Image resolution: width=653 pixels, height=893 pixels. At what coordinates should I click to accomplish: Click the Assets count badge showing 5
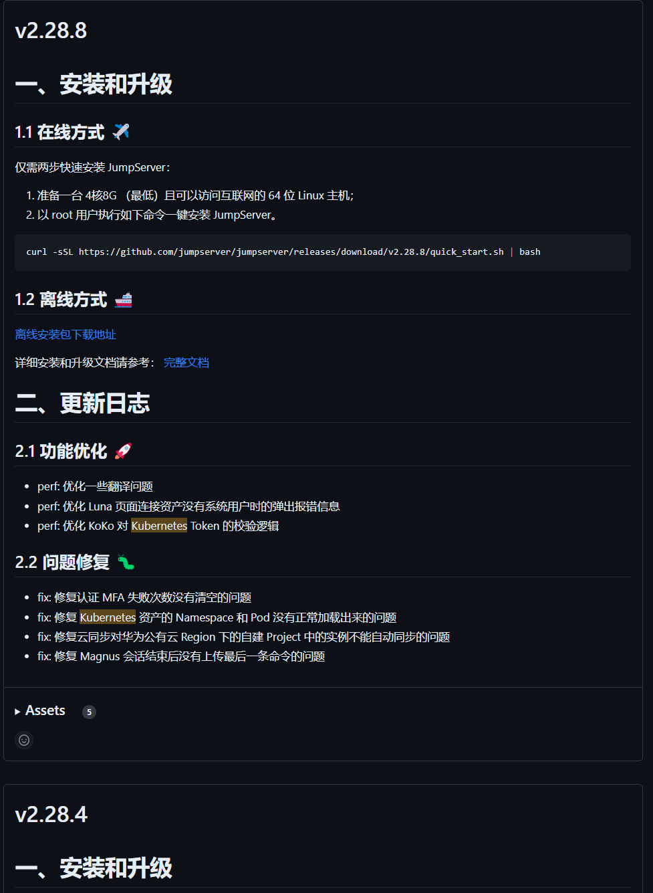click(x=89, y=712)
